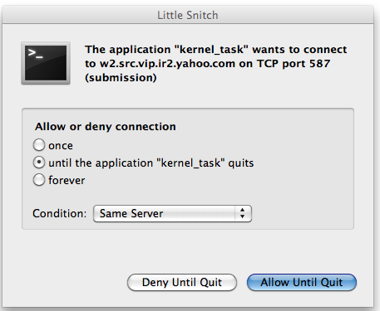Click the "wants to connect" message text
This screenshot has width=380, height=311.
299,50
